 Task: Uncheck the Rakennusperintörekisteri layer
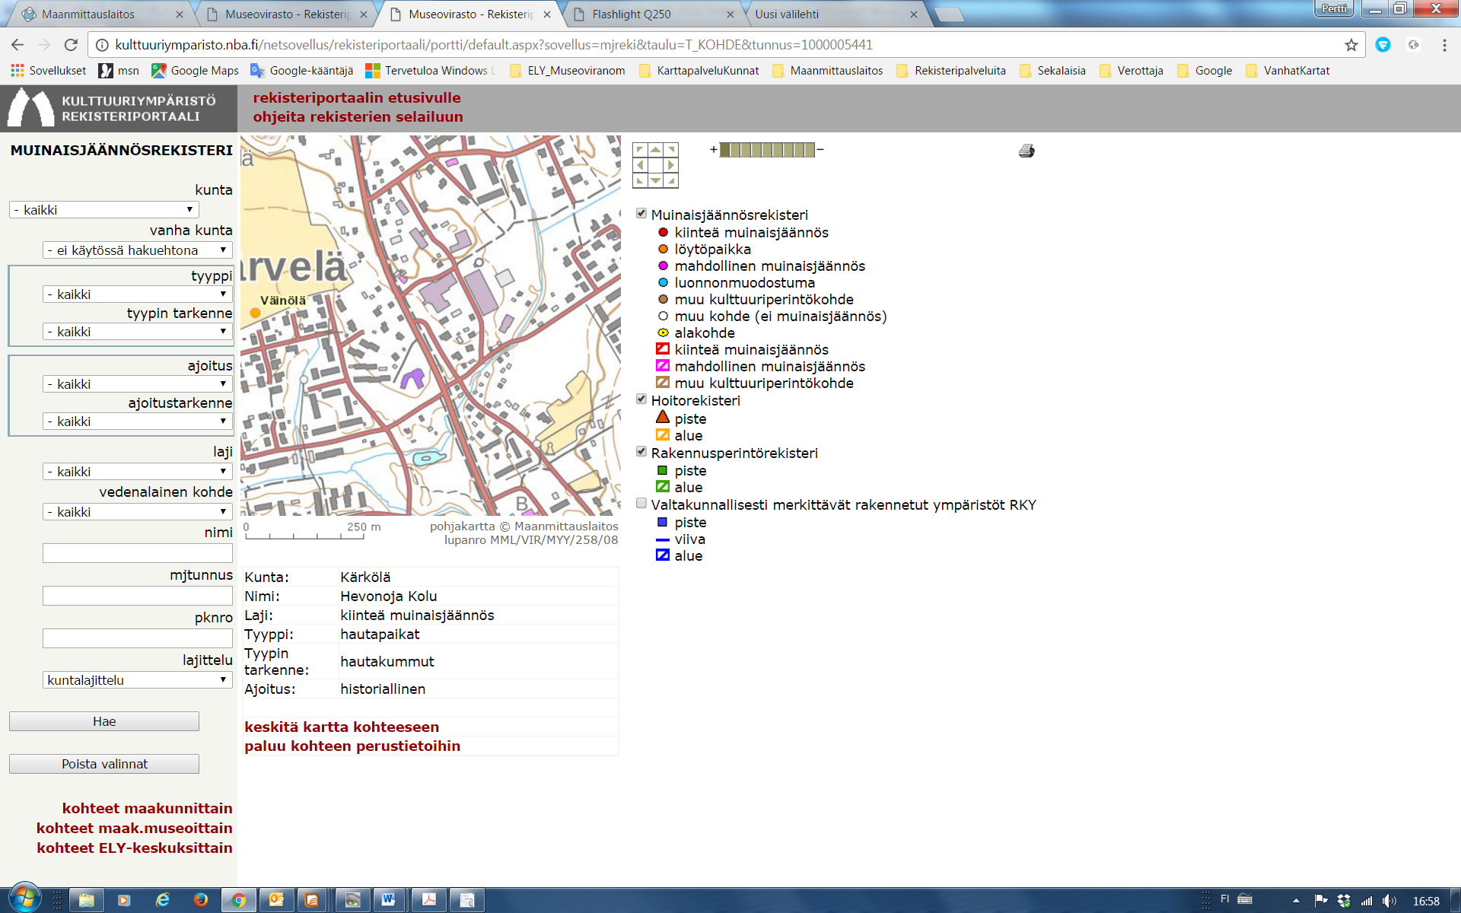(641, 452)
